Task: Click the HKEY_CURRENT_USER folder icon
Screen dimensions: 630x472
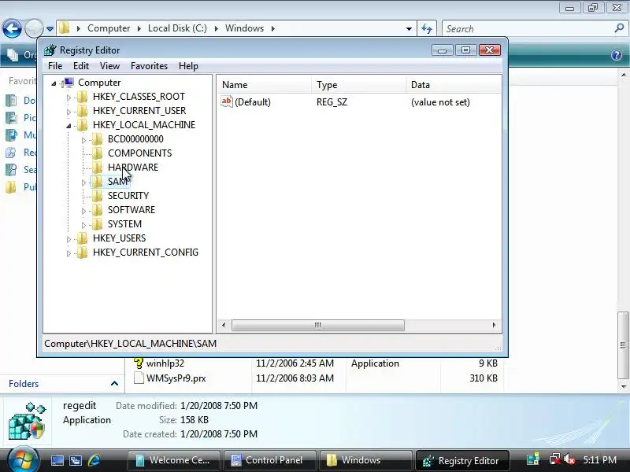Action: coord(82,111)
